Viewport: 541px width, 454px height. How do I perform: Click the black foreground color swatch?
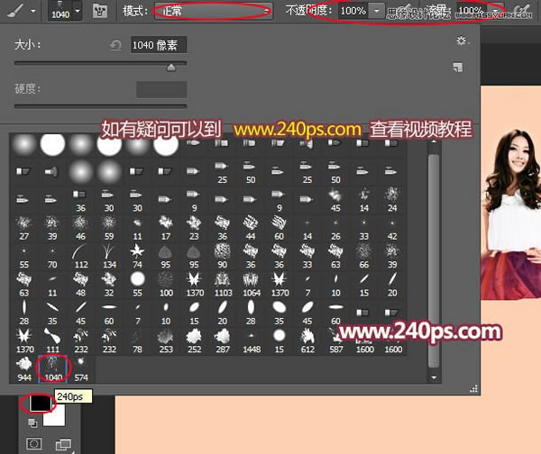[40, 403]
